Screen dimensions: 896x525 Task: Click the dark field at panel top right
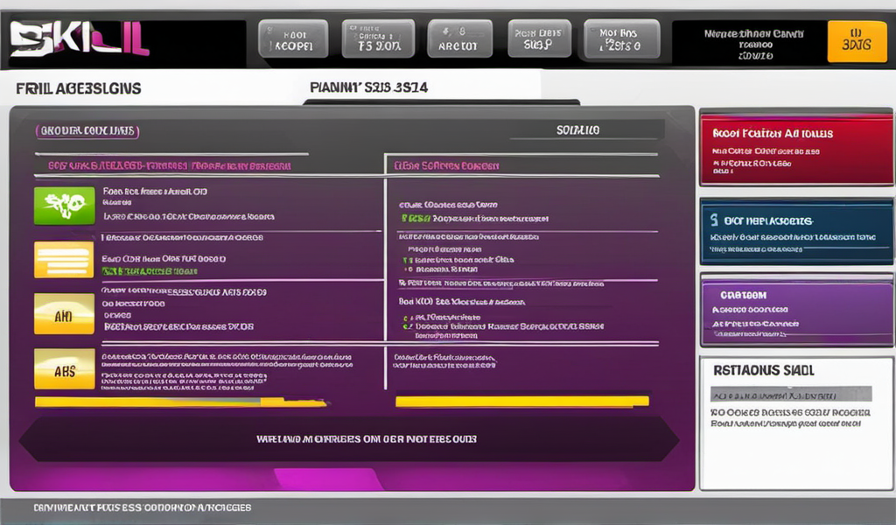click(x=577, y=130)
